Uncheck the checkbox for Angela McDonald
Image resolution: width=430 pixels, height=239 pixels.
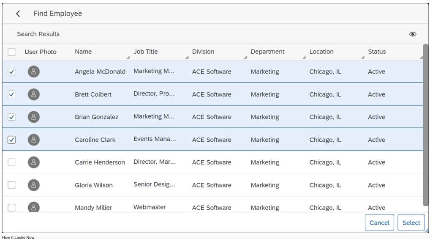(x=12, y=71)
